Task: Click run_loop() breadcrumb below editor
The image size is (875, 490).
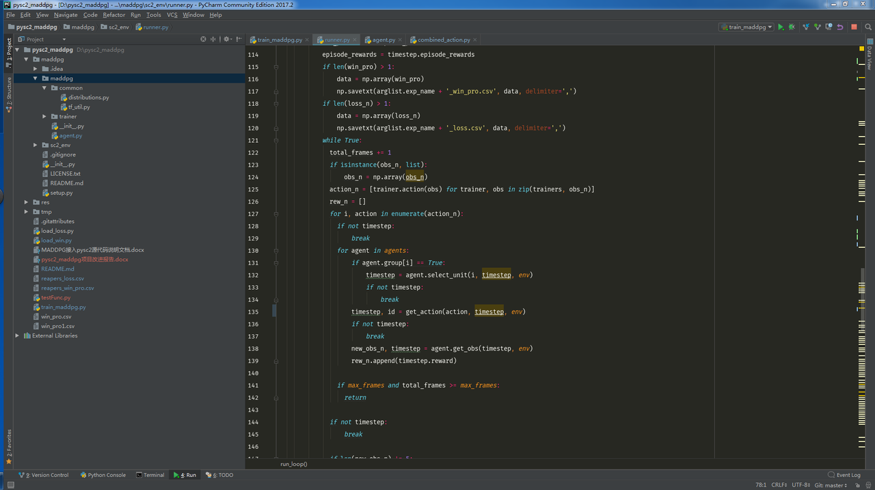Action: click(294, 464)
